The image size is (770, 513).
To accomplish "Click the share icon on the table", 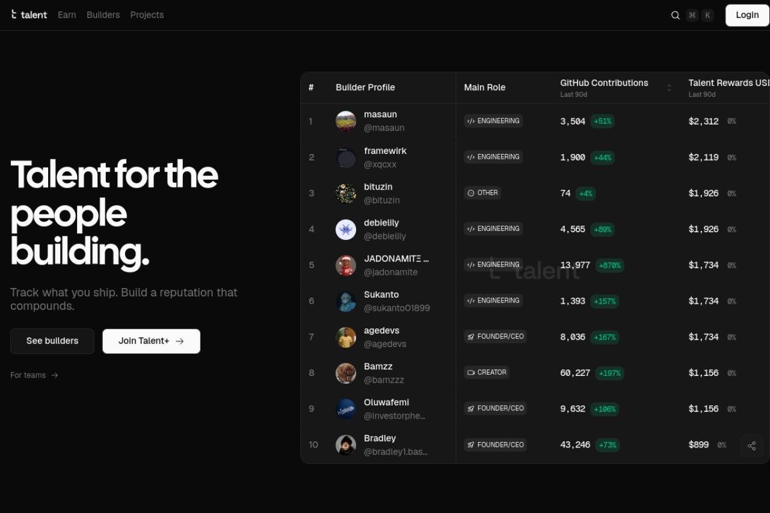I will (x=752, y=446).
